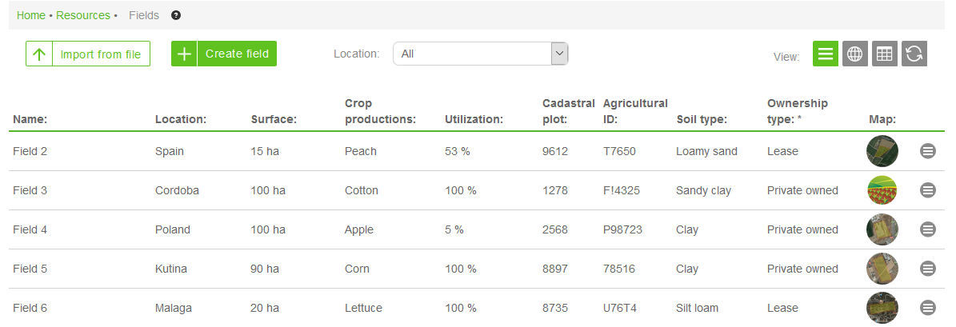Open row menu for Field 2

928,151
